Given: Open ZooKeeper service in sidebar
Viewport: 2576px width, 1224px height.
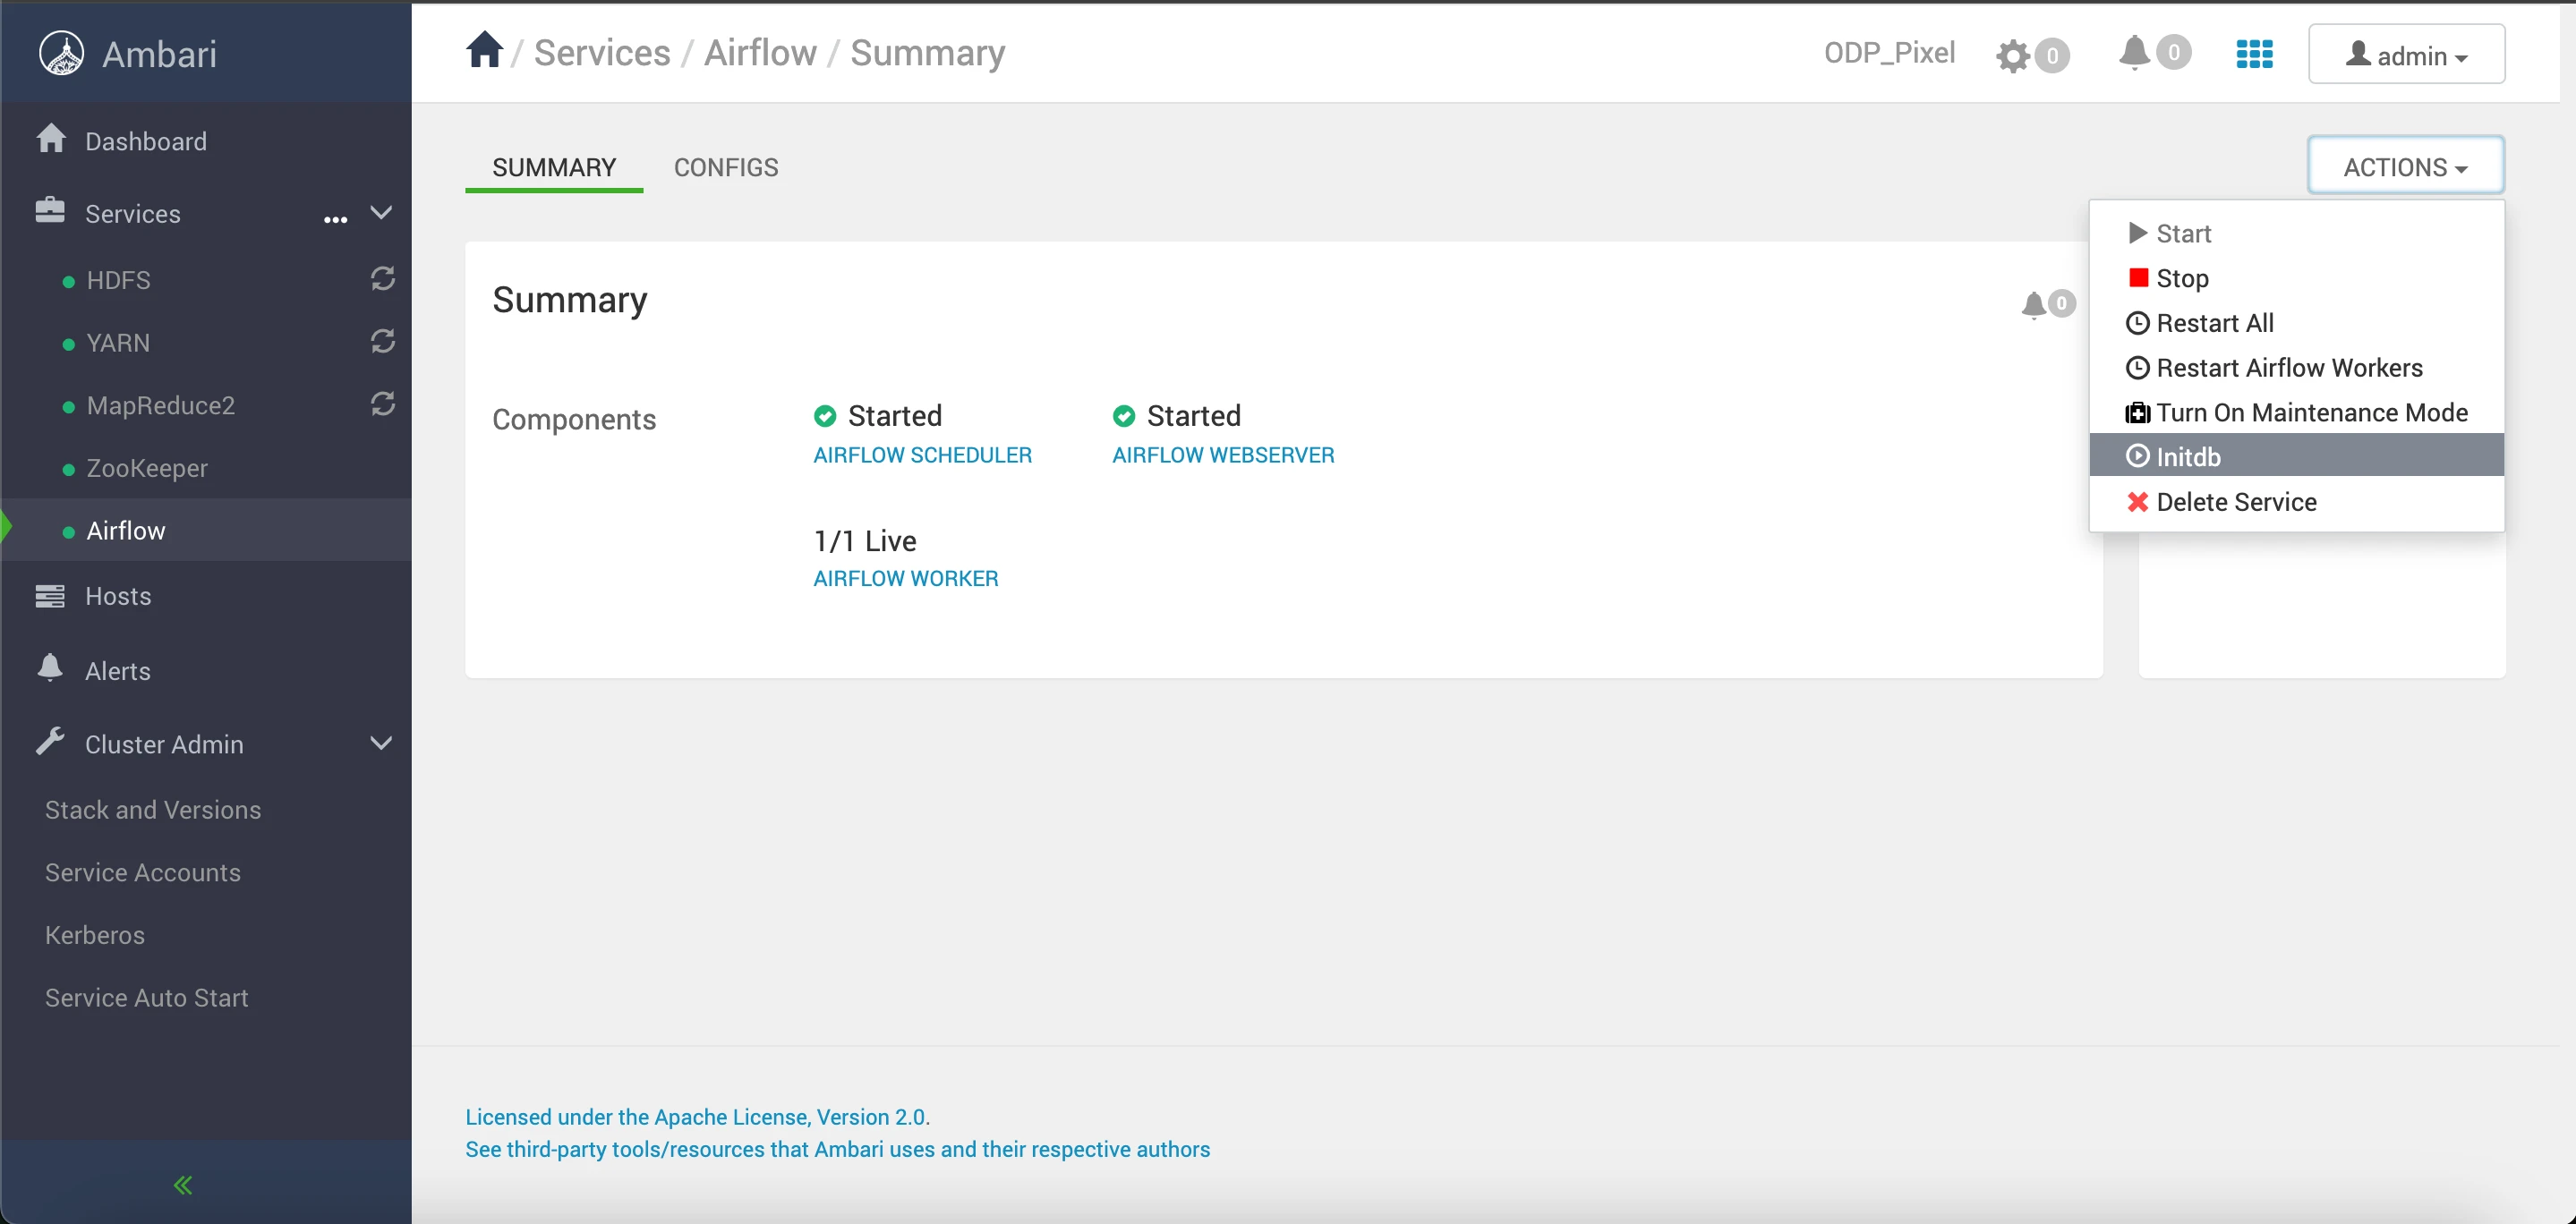Looking at the screenshot, I should coord(147,468).
